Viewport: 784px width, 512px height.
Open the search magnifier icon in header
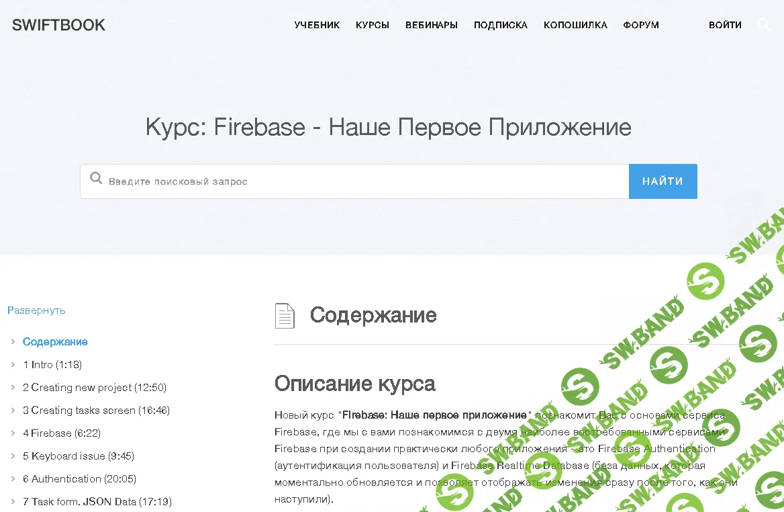[765, 24]
